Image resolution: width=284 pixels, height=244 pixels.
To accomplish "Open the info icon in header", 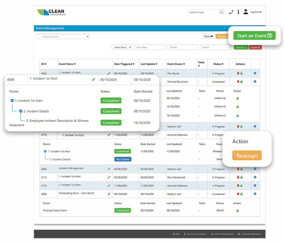I will point(238,12).
